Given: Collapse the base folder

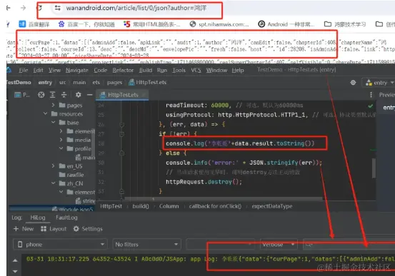Looking at the screenshot, I should (53, 122).
